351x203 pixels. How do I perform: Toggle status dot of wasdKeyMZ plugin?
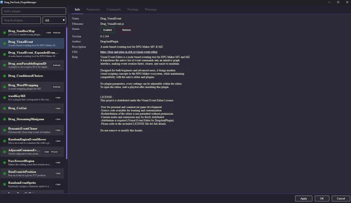(5, 97)
